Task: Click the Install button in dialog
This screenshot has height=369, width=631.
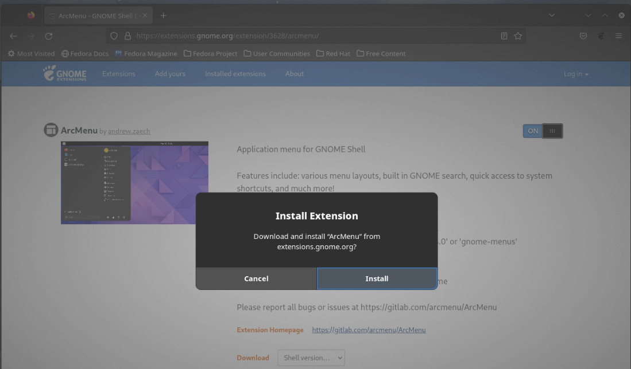Action: tap(377, 278)
